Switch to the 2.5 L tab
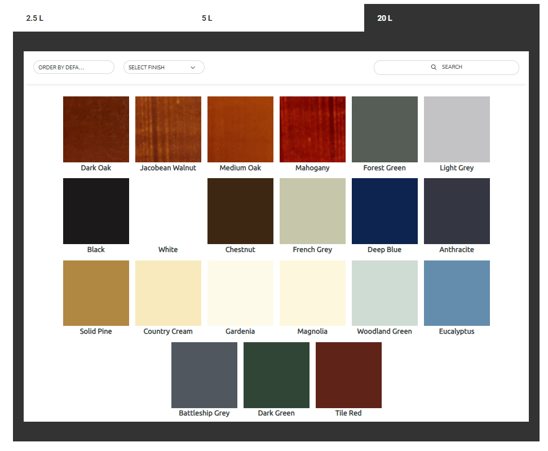 (x=34, y=17)
